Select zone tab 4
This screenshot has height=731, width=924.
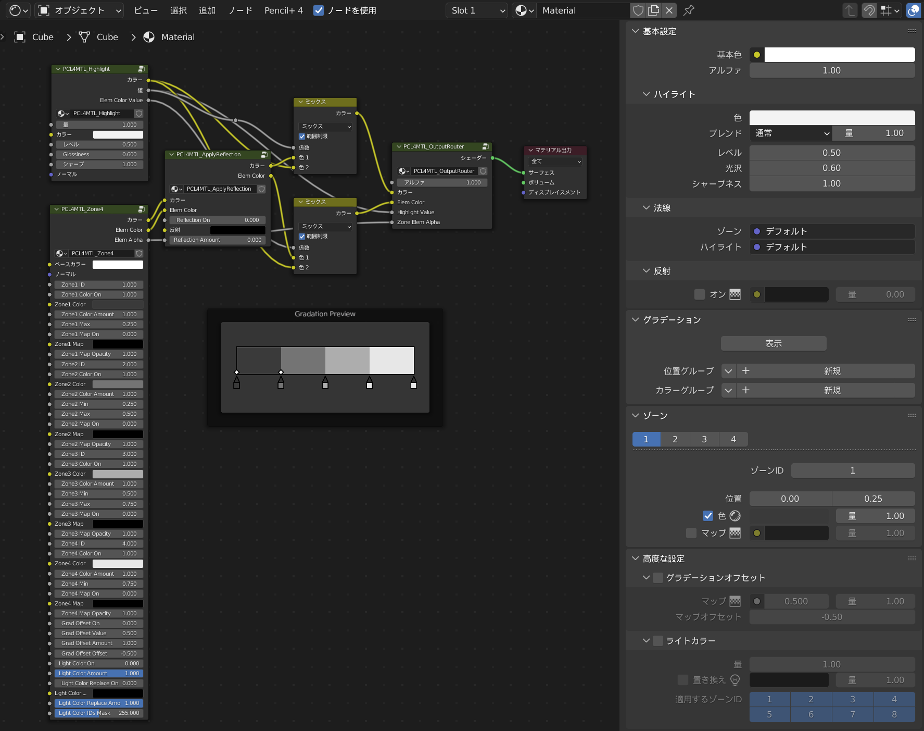point(733,439)
